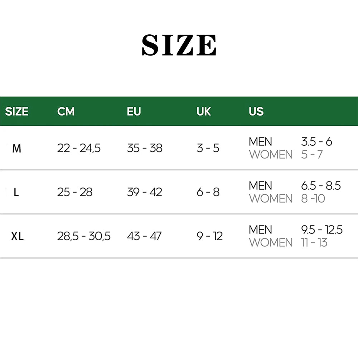The height and width of the screenshot is (358, 358).
Task: Click the 39 - 42 EU value
Action: [145, 192]
